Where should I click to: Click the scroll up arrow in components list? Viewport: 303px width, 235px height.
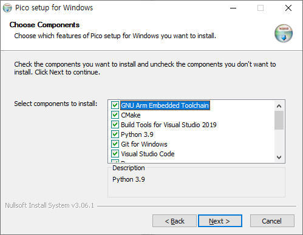point(279,106)
